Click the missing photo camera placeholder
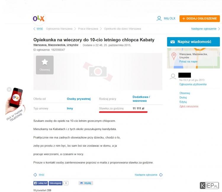The image size is (222, 192). (98, 72)
